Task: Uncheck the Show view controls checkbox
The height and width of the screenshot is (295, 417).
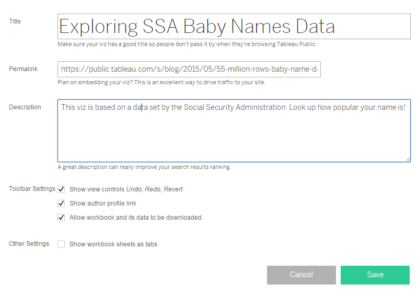Action: 62,189
